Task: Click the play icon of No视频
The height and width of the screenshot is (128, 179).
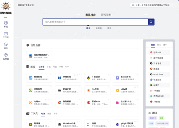Action: pos(89,90)
